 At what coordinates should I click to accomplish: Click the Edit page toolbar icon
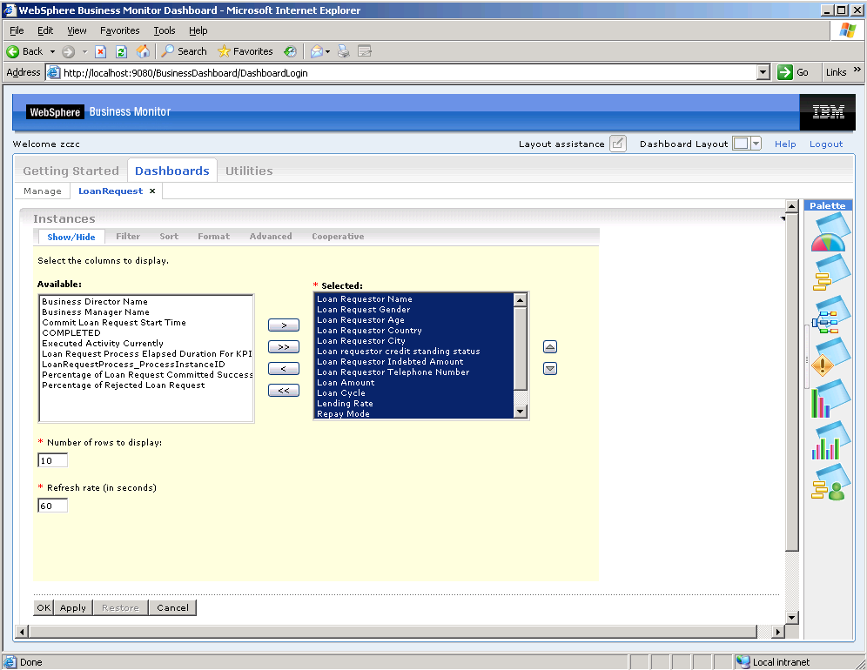point(365,51)
